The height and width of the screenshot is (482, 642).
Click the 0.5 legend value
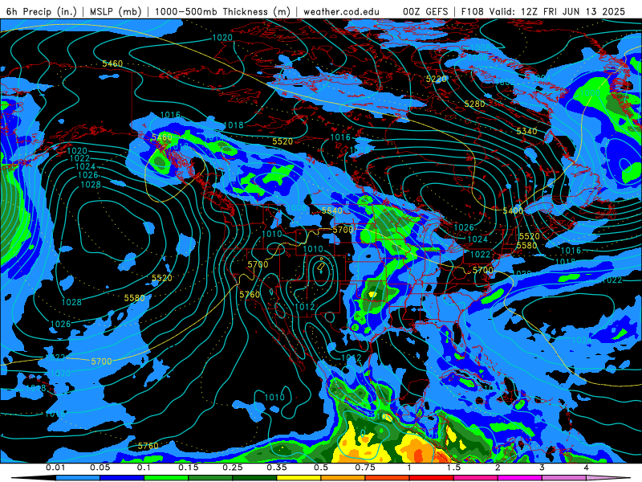(321, 468)
